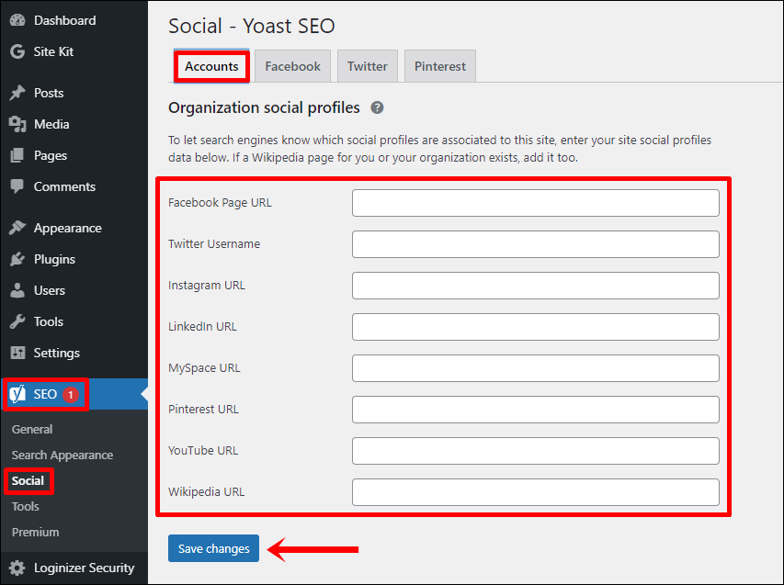Click the Yoast SEO logo icon
The width and height of the screenshot is (784, 585).
[x=17, y=394]
